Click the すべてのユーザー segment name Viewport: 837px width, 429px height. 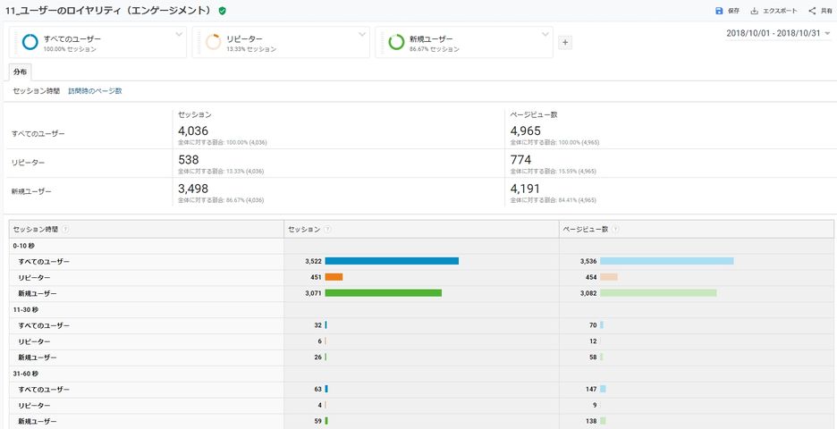tap(72, 39)
